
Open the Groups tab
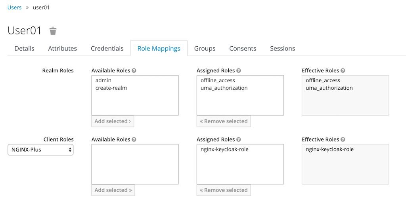205,49
